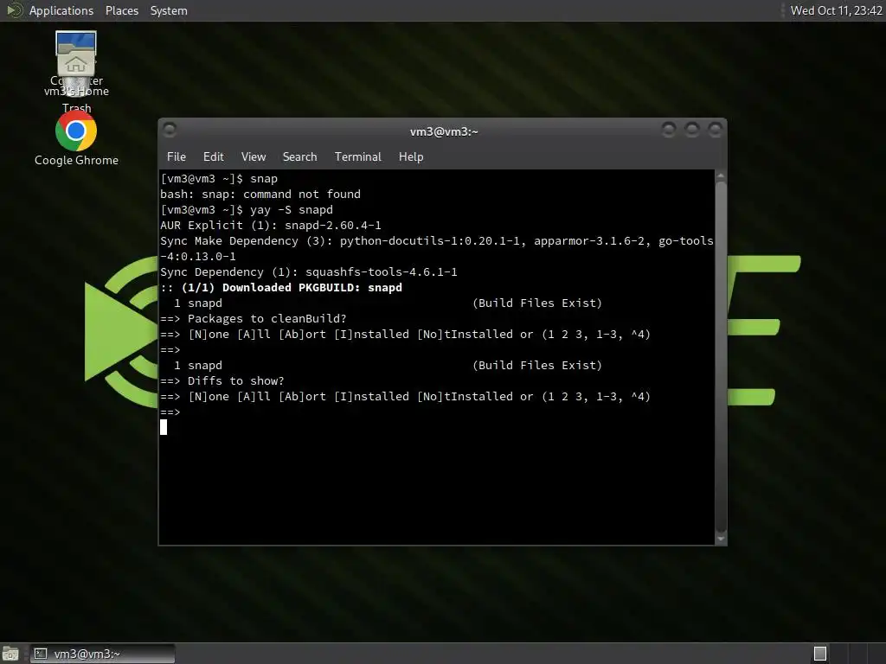Click the workspace switcher square in bottom panel
Screen dimensions: 886x664
point(820,654)
